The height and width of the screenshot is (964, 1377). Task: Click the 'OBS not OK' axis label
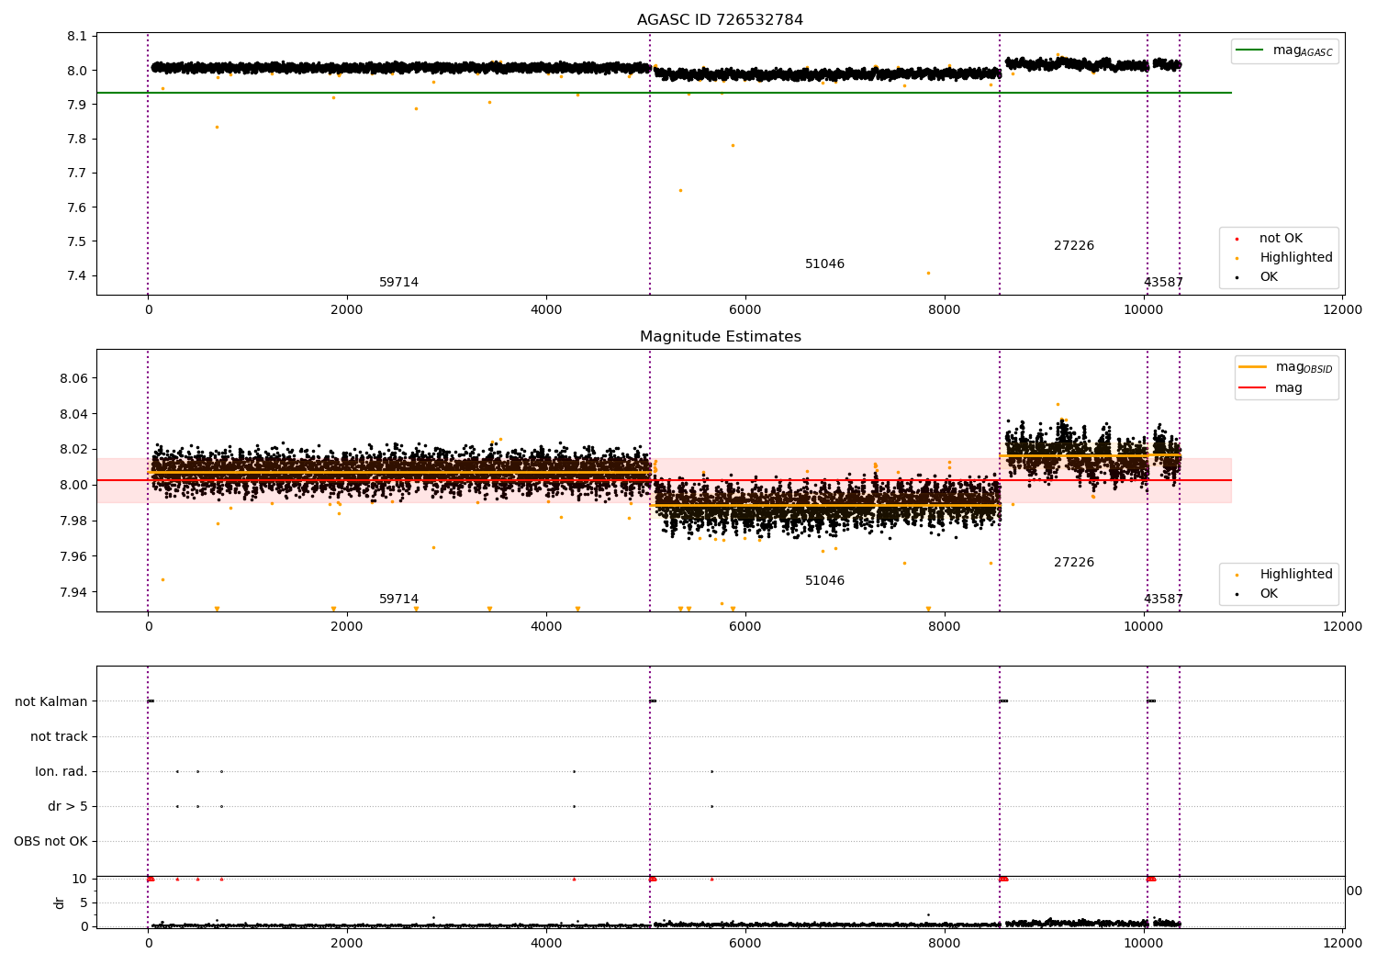tap(51, 841)
